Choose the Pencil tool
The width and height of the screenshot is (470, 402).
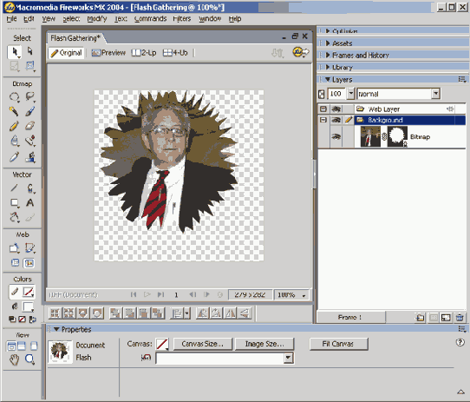14,126
